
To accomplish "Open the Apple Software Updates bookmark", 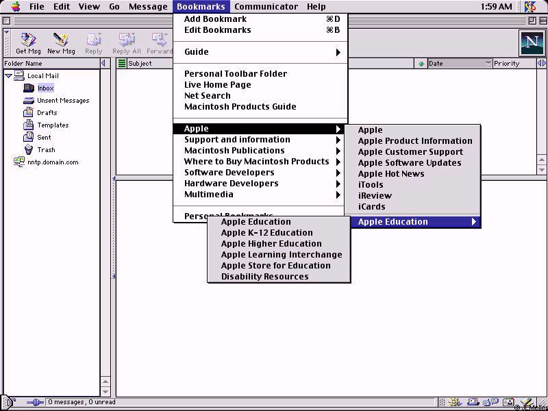I will click(410, 163).
